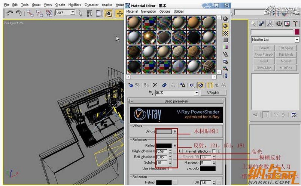Click the M map button next to Diffuse
Screen dimensions: 301x186
point(174,131)
